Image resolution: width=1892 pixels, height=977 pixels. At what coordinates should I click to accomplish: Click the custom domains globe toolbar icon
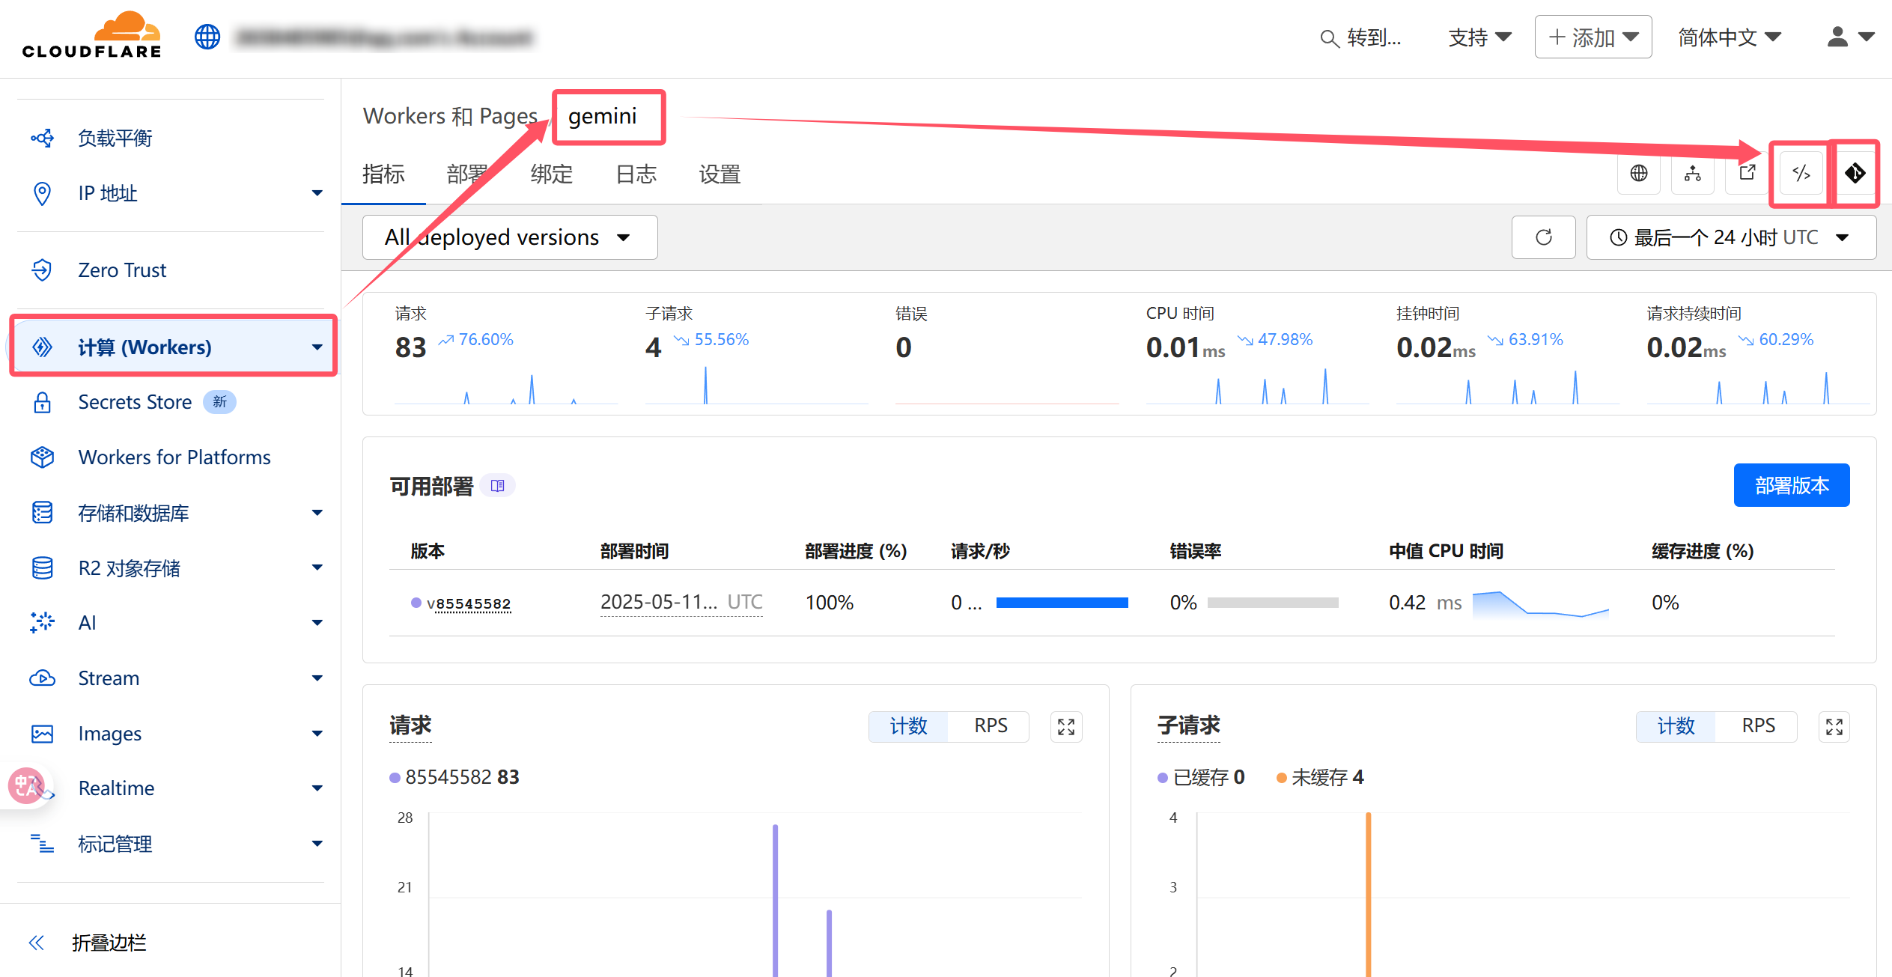tap(1639, 174)
